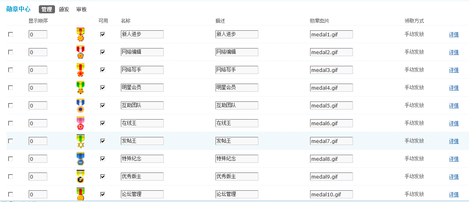Viewport: 469px width, 202px height.
Task: Select the 管理 tab
Action: click(46, 10)
